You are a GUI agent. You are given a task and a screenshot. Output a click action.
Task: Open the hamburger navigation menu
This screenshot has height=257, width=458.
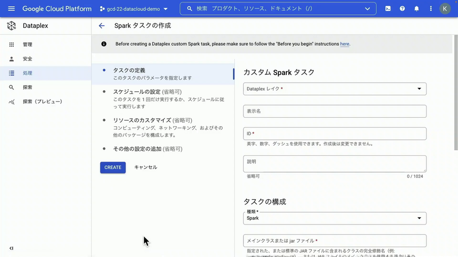tap(11, 9)
